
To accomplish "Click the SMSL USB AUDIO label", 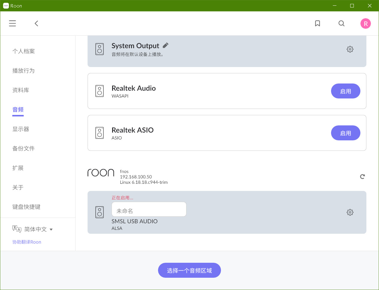I will click(135, 221).
